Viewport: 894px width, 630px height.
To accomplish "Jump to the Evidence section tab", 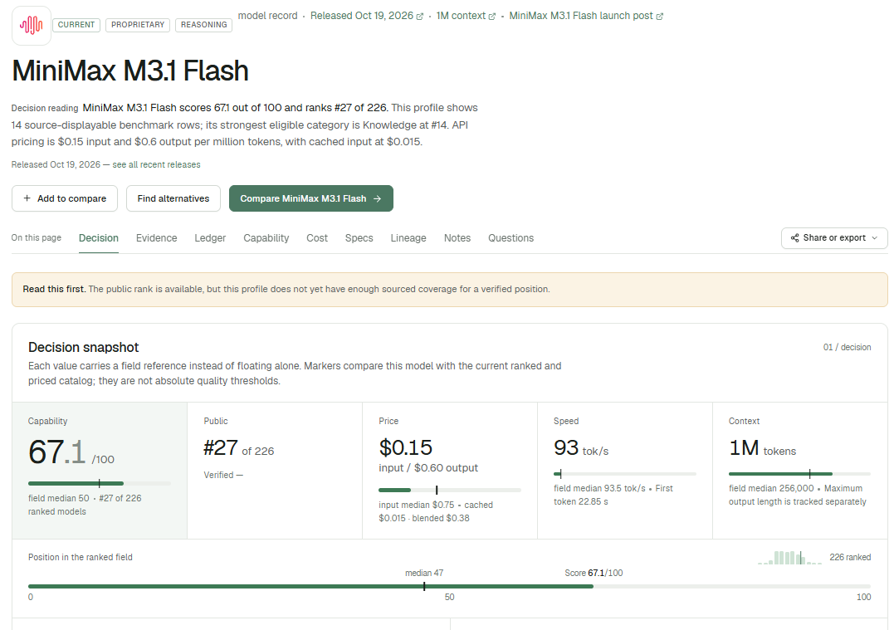I will coord(156,238).
